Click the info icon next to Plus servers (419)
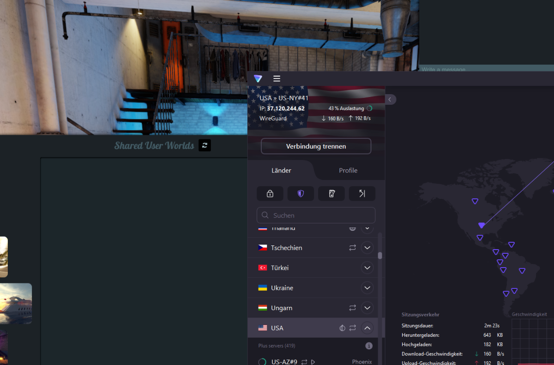The height and width of the screenshot is (365, 554). 368,345
